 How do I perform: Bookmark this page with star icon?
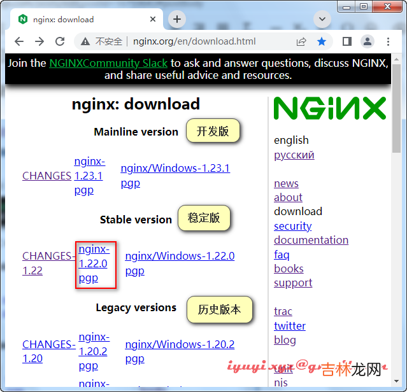click(x=322, y=41)
